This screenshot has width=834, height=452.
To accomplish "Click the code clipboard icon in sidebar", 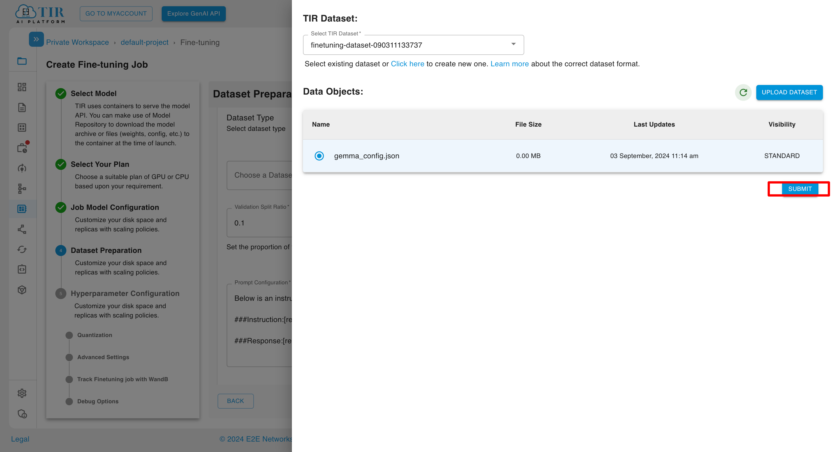I will coord(22,269).
